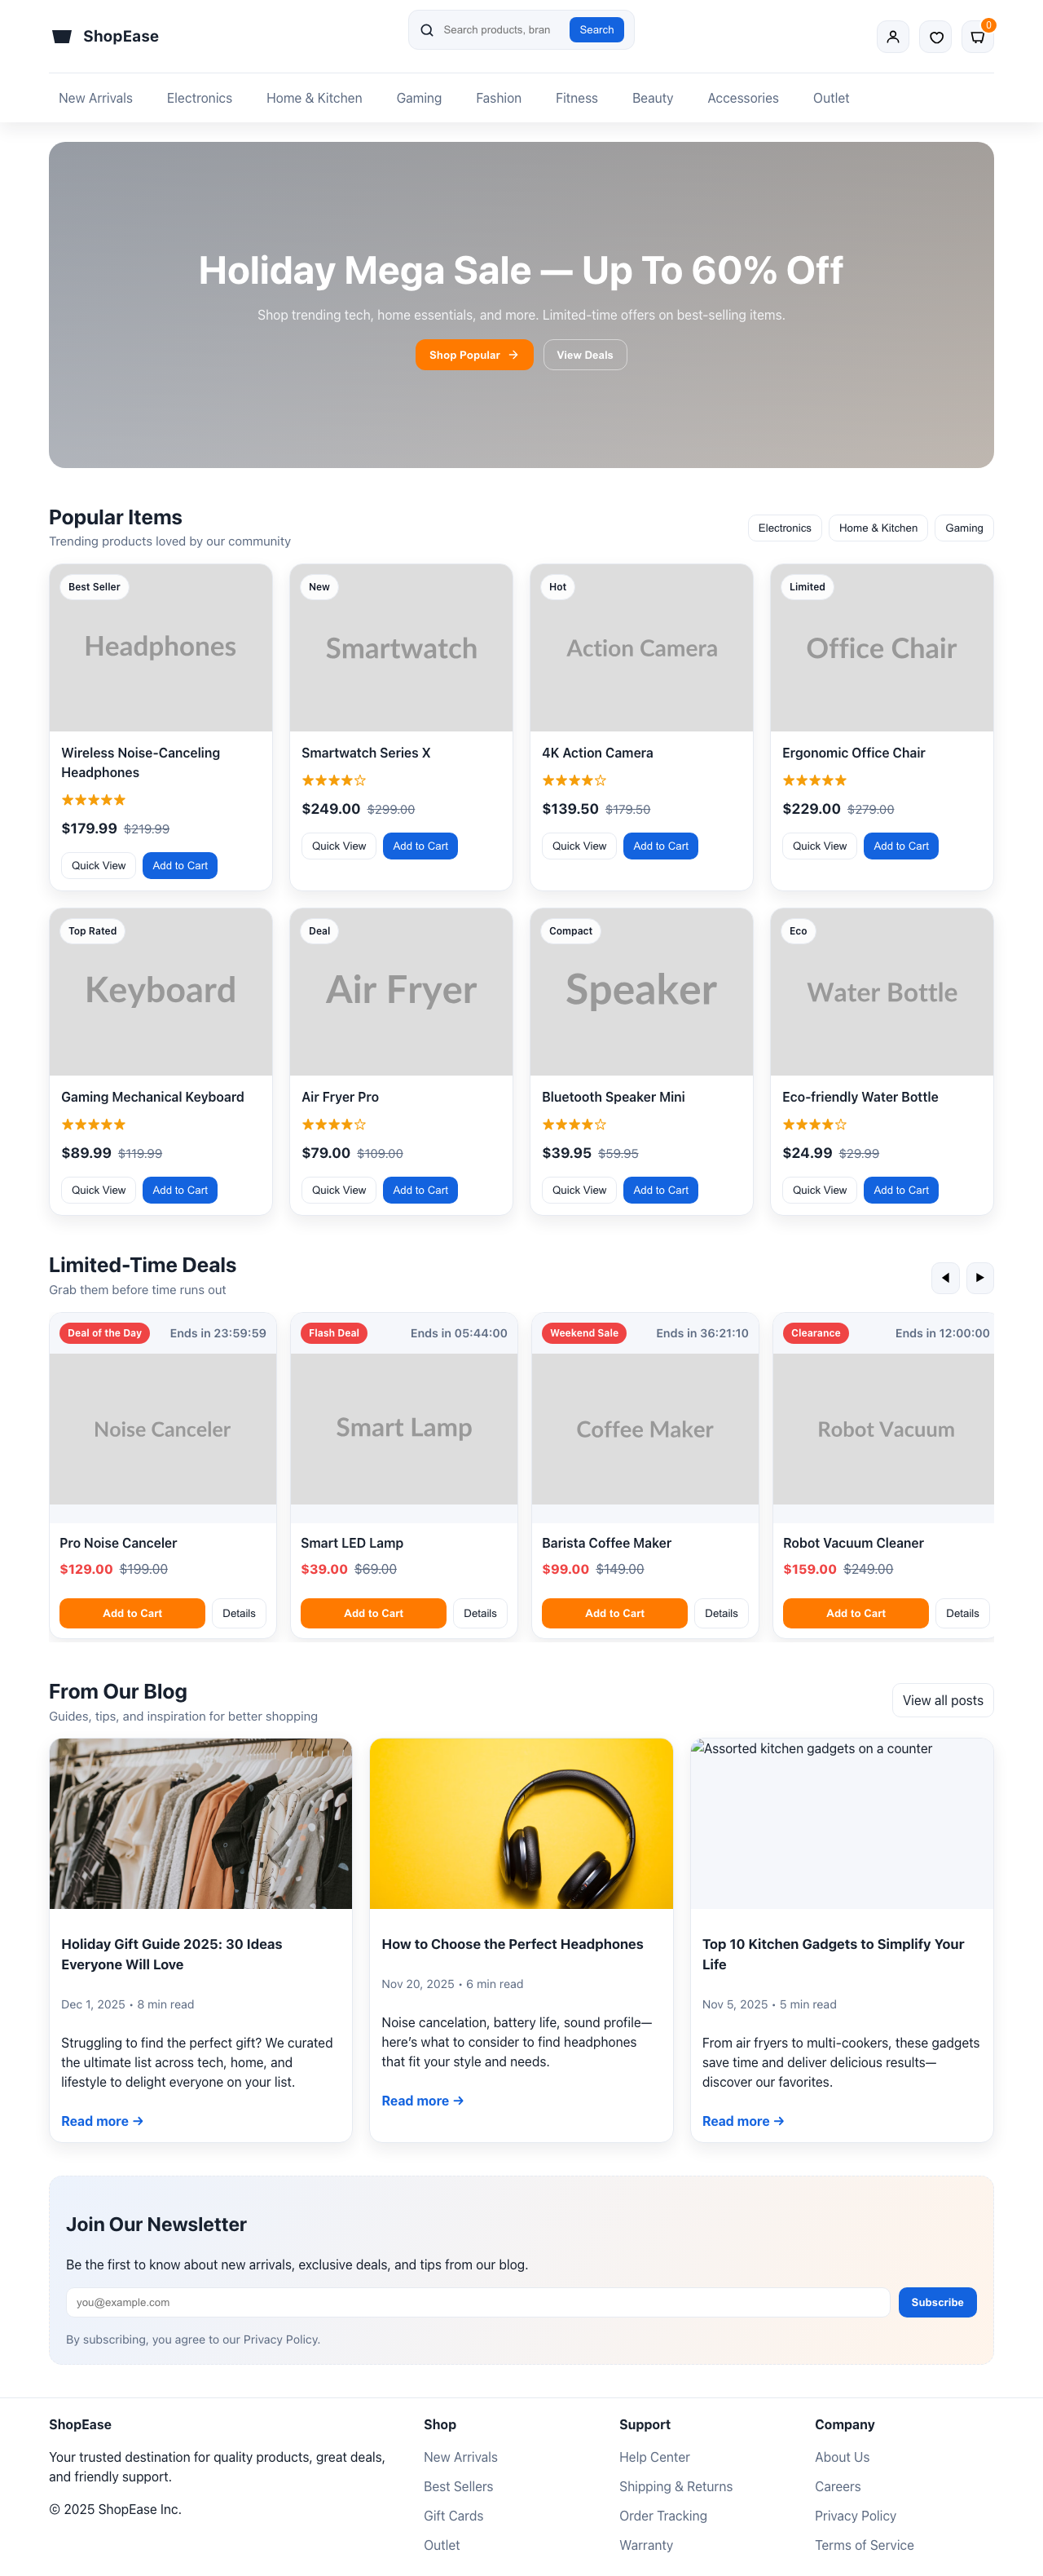The width and height of the screenshot is (1043, 2576).
Task: Open the New Arrivals navigation tab
Action: pos(95,98)
